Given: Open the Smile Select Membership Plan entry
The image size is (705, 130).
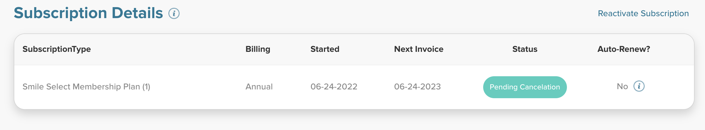Looking at the screenshot, I should pos(81,87).
